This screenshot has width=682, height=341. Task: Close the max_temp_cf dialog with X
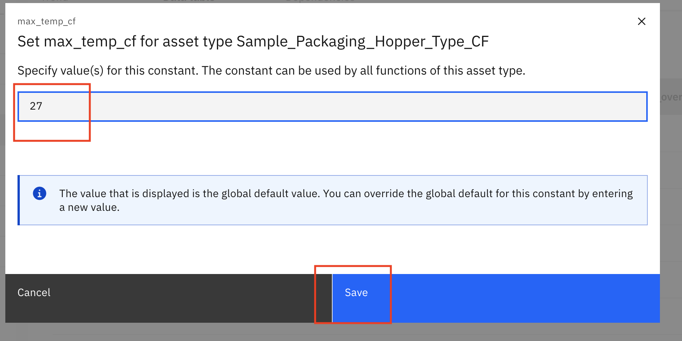(642, 21)
